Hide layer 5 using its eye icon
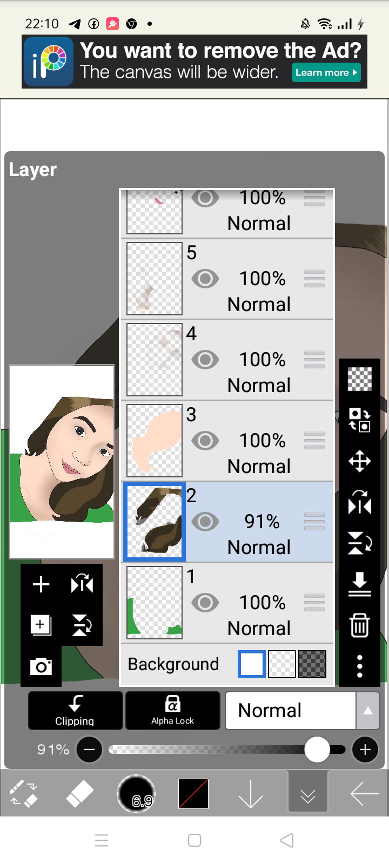389x864 pixels. pyautogui.click(x=205, y=279)
